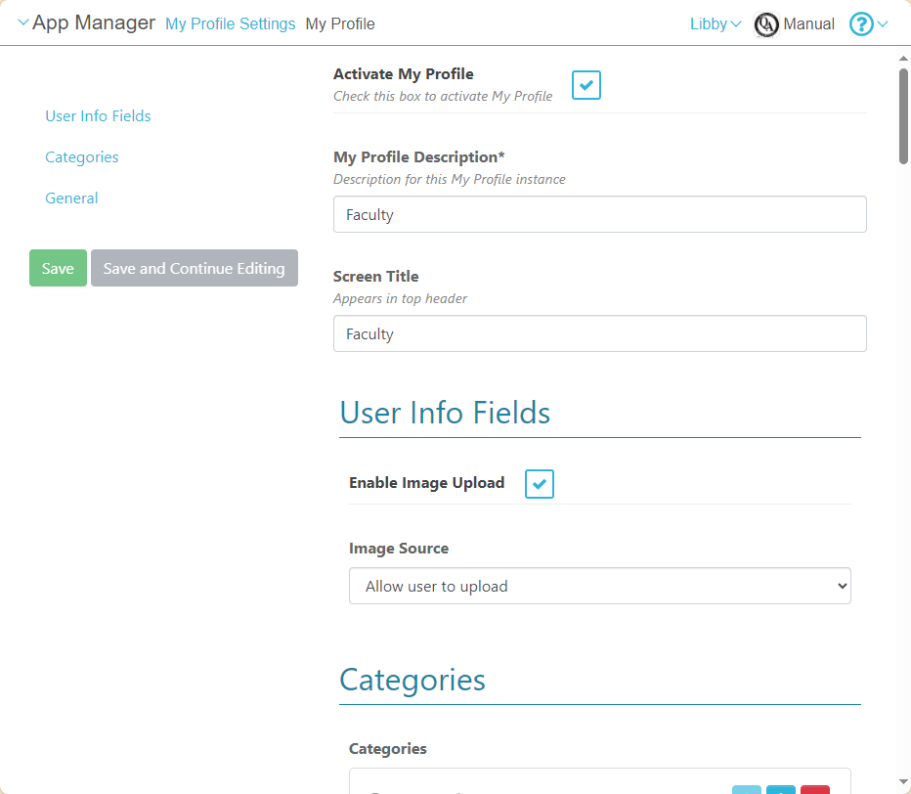The image size is (911, 794).
Task: Click the help question mark icon
Action: 860,24
